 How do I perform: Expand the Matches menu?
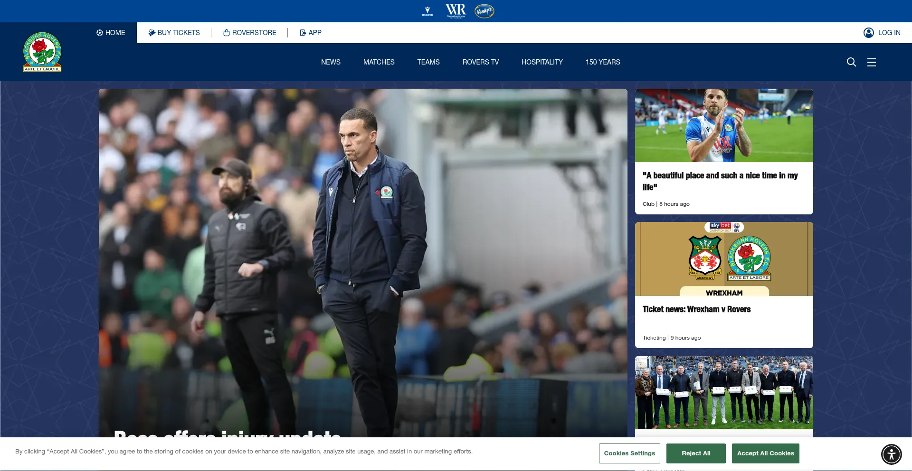(379, 62)
